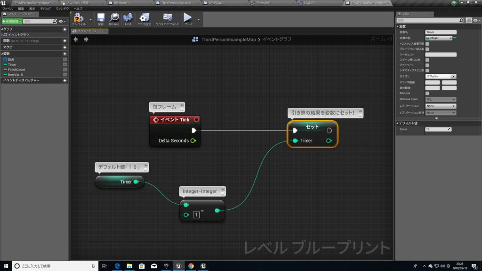Click 変数名 Timer name field
Screen dimensions: 482x271
click(x=441, y=32)
